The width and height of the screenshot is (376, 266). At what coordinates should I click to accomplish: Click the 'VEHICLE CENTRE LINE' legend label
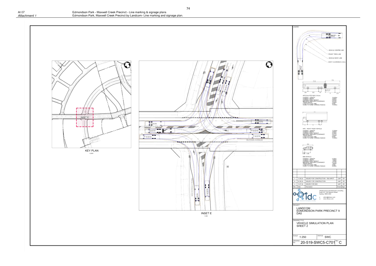(x=336, y=50)
